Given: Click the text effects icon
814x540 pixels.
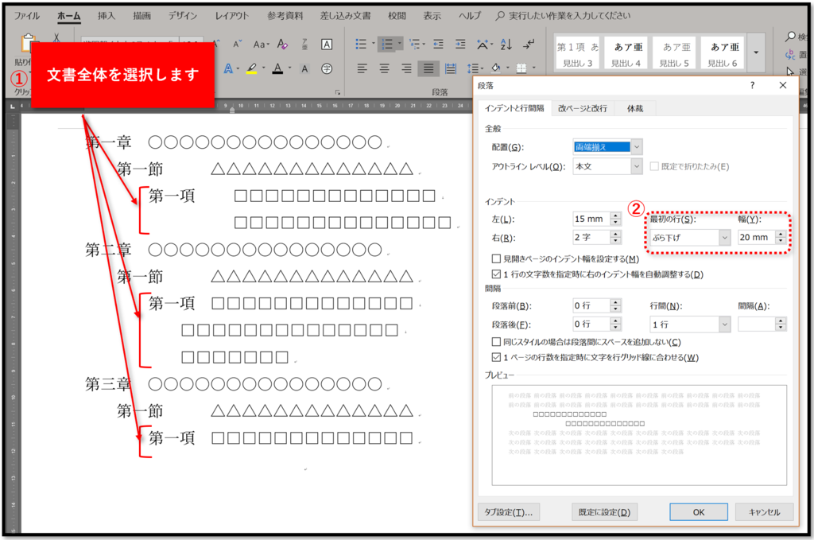Looking at the screenshot, I should pyautogui.click(x=228, y=68).
